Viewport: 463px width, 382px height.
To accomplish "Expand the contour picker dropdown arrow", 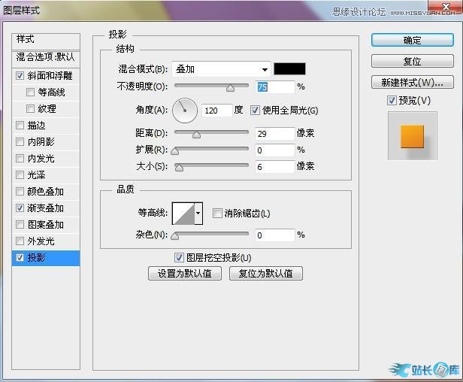I will 198,214.
